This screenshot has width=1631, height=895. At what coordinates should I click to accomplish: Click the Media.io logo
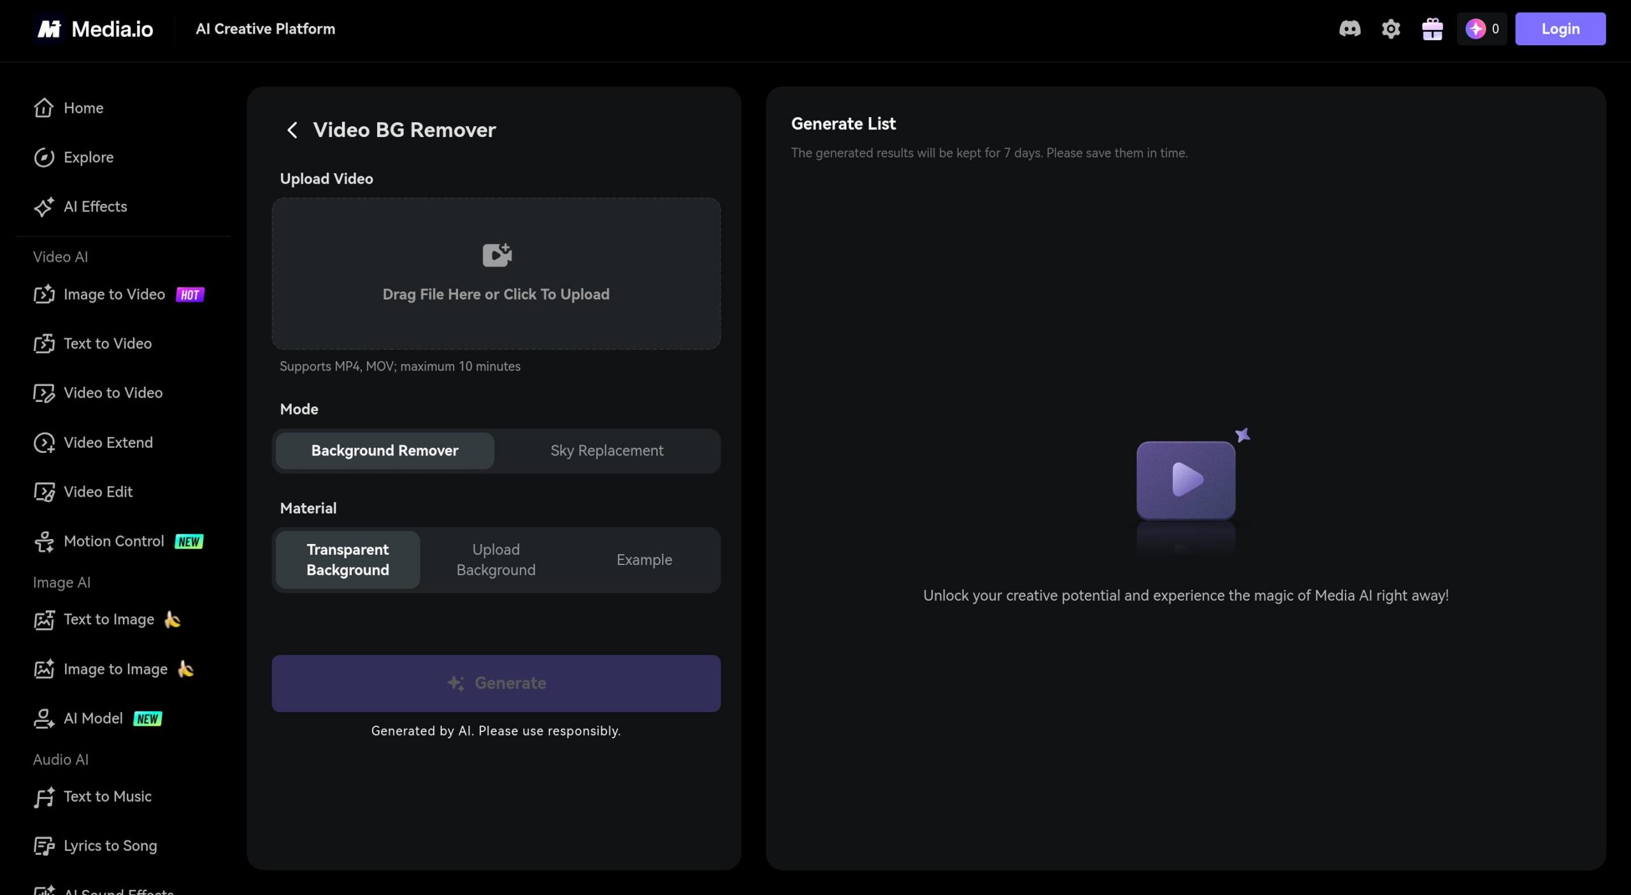(94, 29)
